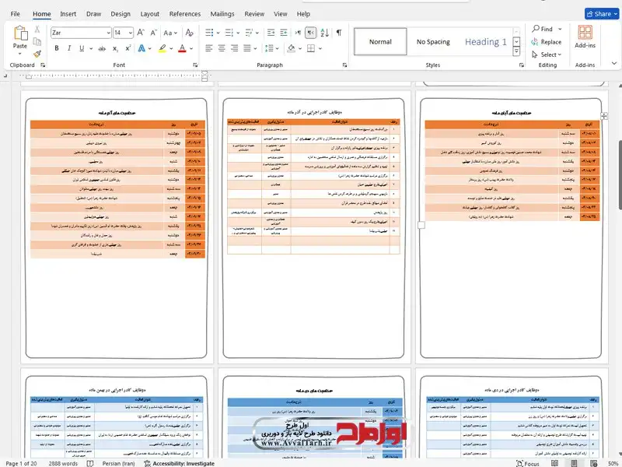Screen dimensions: 622x467
Task: Apply the Normal style
Action: tap(380, 42)
